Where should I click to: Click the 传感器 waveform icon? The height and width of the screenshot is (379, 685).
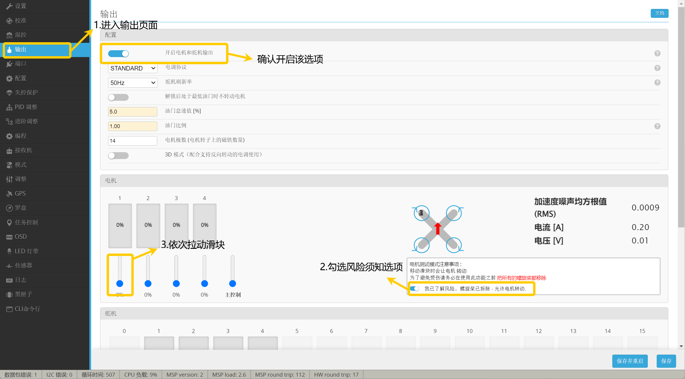[x=9, y=266]
